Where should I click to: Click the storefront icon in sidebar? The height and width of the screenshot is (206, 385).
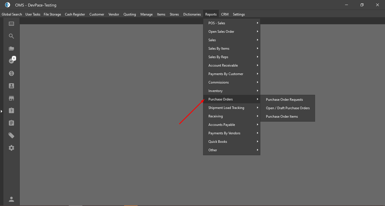click(11, 98)
